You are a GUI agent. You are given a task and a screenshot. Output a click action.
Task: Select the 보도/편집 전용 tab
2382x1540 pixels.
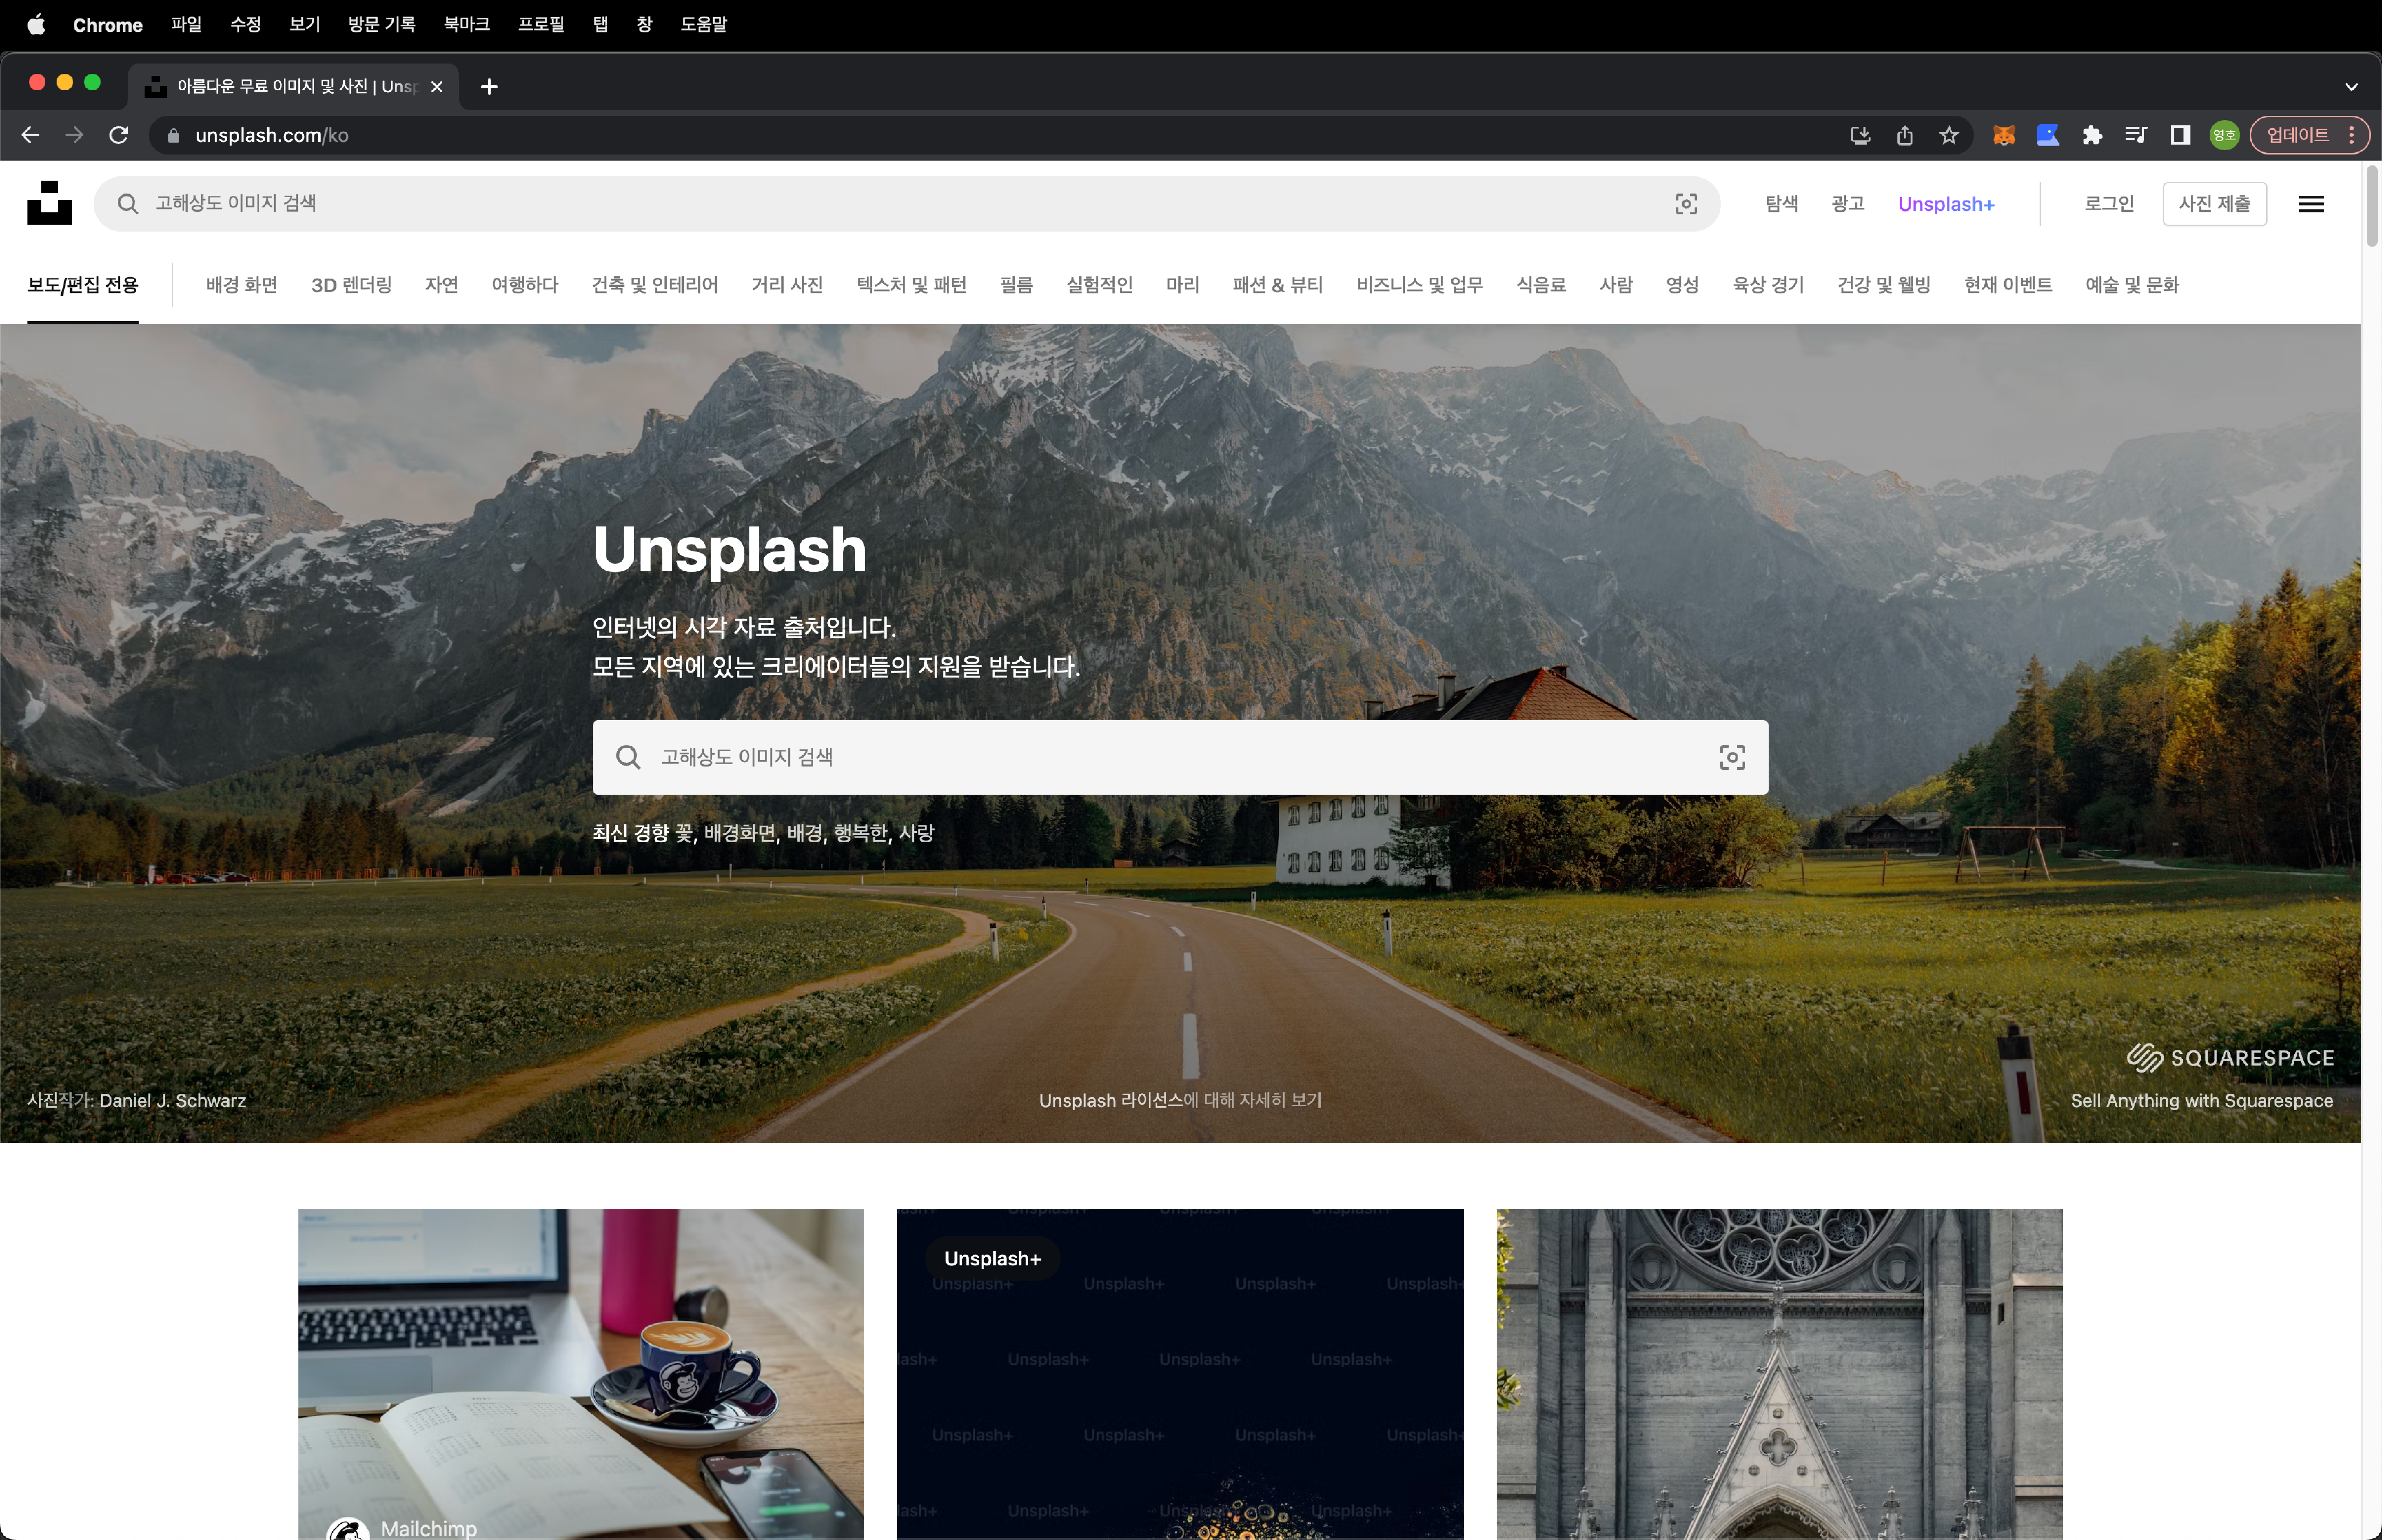(x=83, y=285)
